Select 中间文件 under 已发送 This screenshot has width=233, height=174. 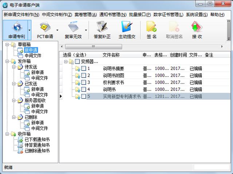coord(40,95)
